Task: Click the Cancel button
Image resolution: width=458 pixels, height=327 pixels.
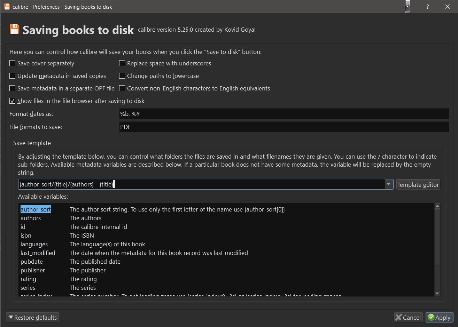Action: coord(408,317)
